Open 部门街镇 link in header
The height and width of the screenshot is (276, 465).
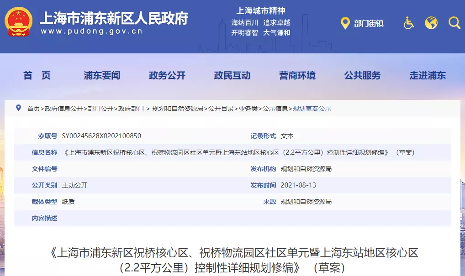(369, 23)
